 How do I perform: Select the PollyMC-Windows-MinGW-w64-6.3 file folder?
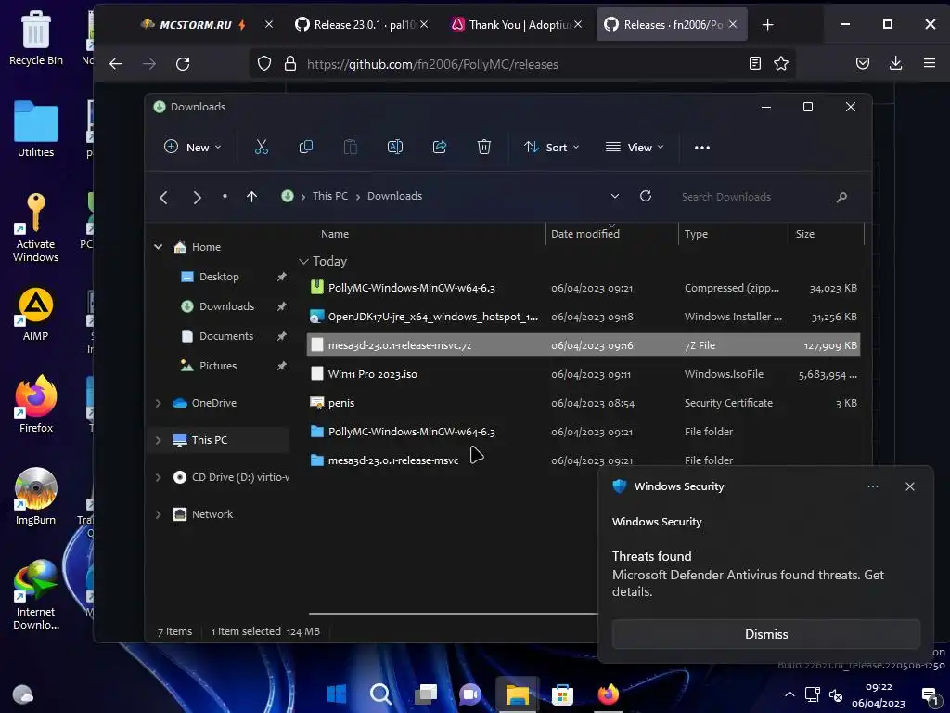click(x=584, y=432)
